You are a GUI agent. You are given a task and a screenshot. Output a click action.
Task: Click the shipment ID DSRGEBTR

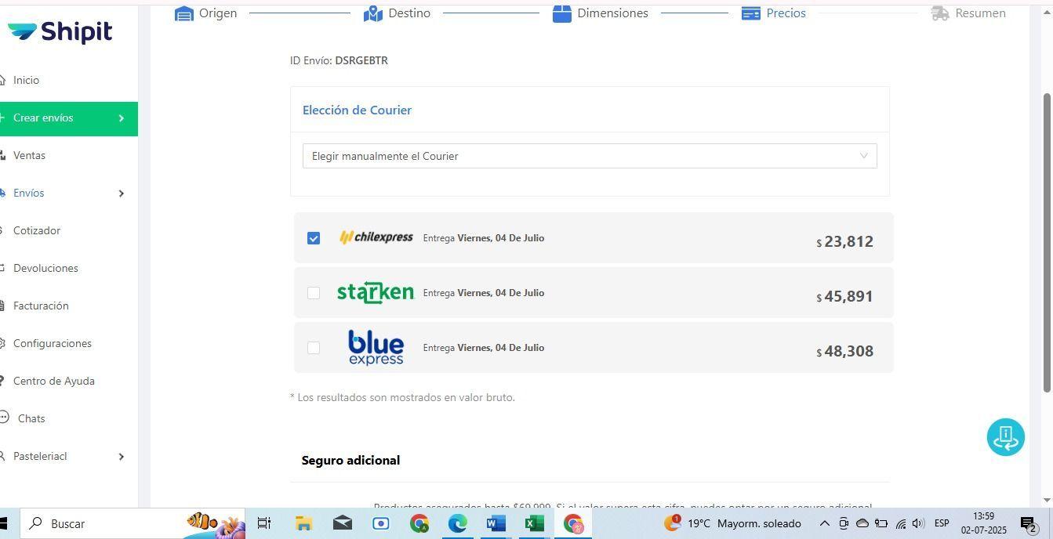pos(361,60)
